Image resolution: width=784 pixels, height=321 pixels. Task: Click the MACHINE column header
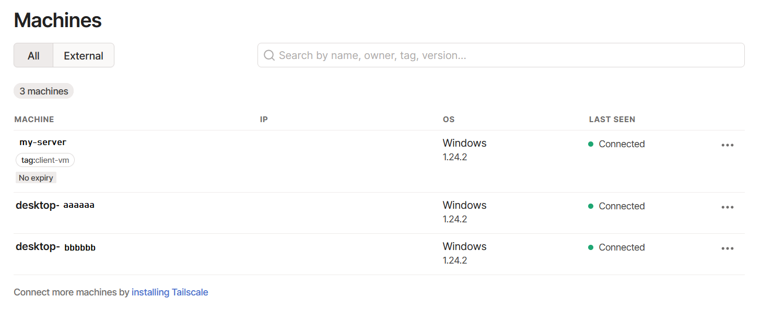tap(34, 120)
